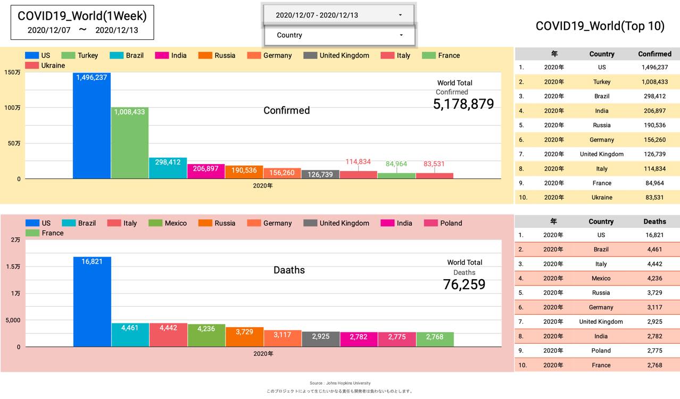Select the India row in Confirmed table
Viewport: 680px width, 399px height.
[x=597, y=111]
